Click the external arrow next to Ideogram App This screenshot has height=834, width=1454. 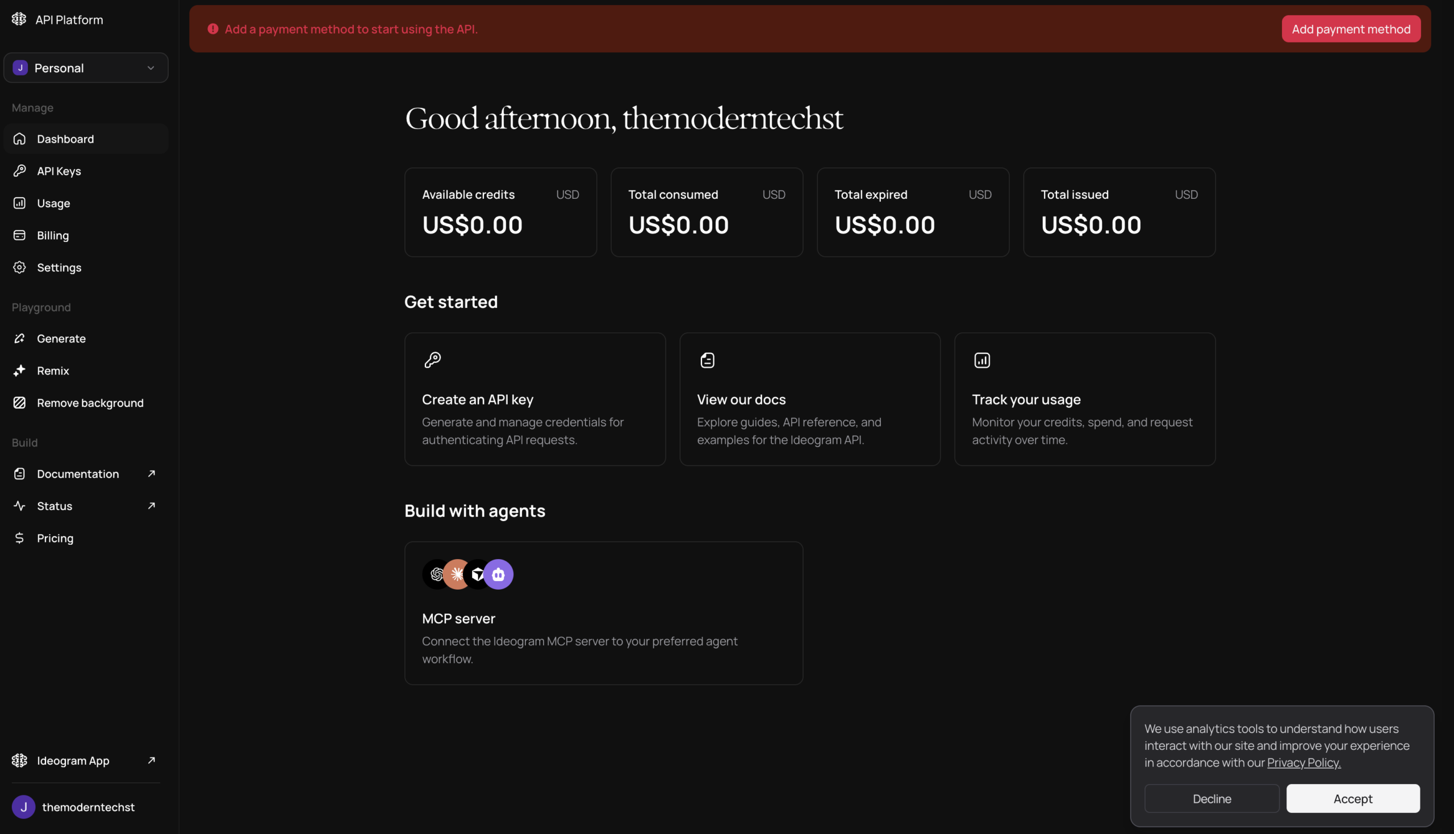pos(151,760)
